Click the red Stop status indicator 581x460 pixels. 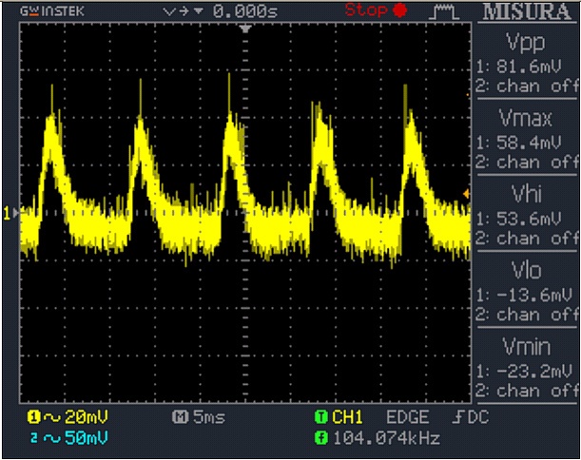[x=376, y=10]
